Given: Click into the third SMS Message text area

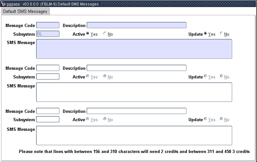Looking at the screenshot, I should [134, 135].
